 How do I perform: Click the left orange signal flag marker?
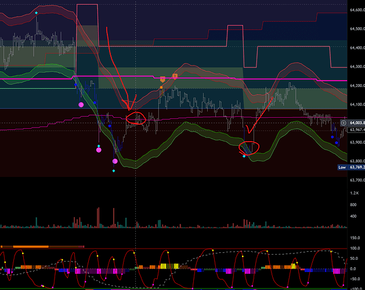point(163,78)
